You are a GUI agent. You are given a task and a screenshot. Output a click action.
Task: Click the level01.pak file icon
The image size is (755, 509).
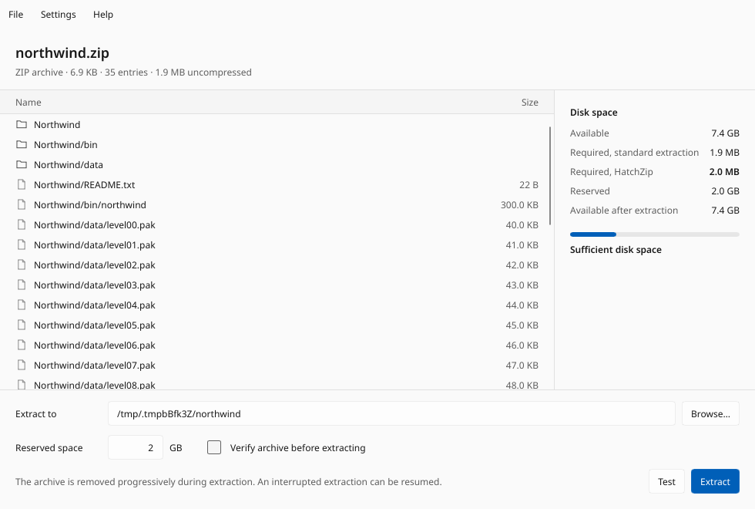point(22,245)
